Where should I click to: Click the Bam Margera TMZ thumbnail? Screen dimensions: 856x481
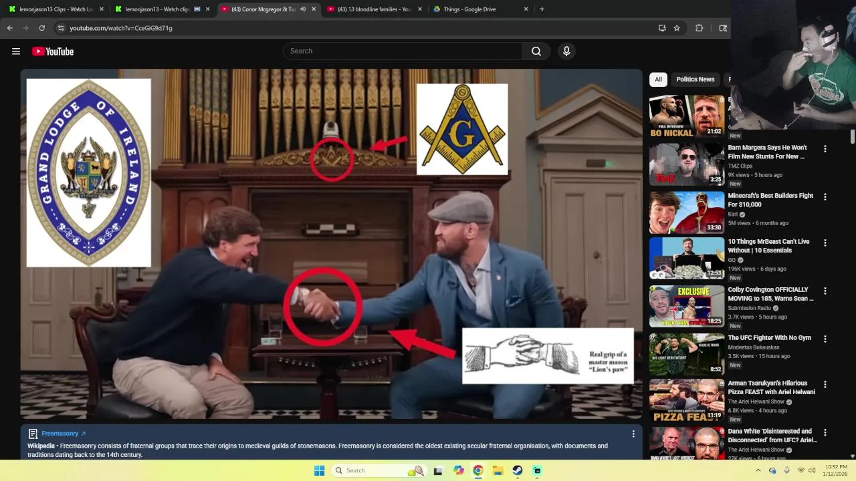[687, 164]
